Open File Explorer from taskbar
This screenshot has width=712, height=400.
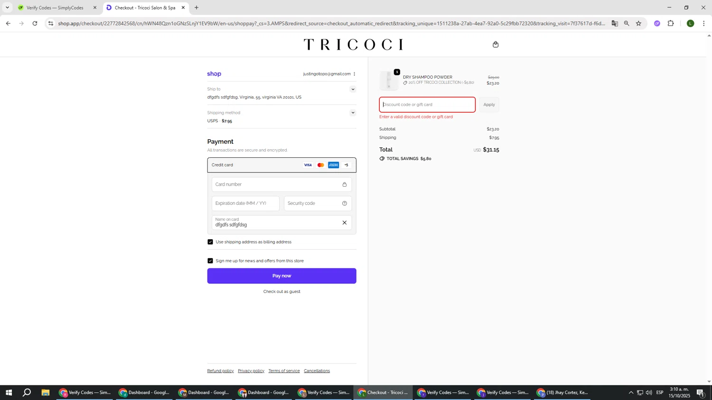coord(46,392)
